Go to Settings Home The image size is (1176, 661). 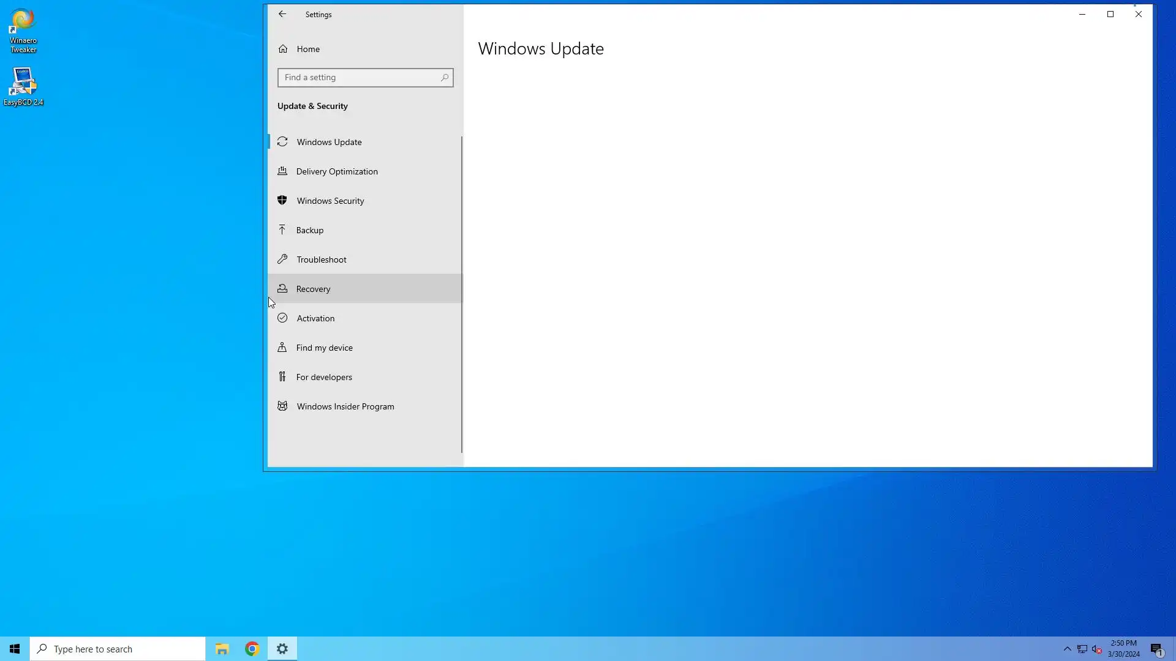[308, 49]
